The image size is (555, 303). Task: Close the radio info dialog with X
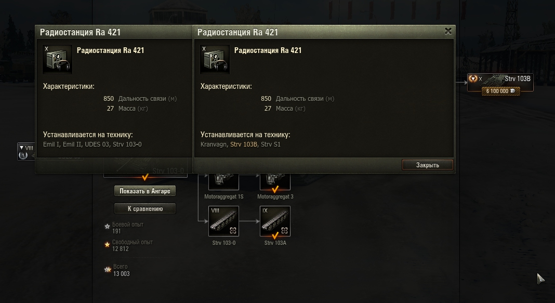448,31
